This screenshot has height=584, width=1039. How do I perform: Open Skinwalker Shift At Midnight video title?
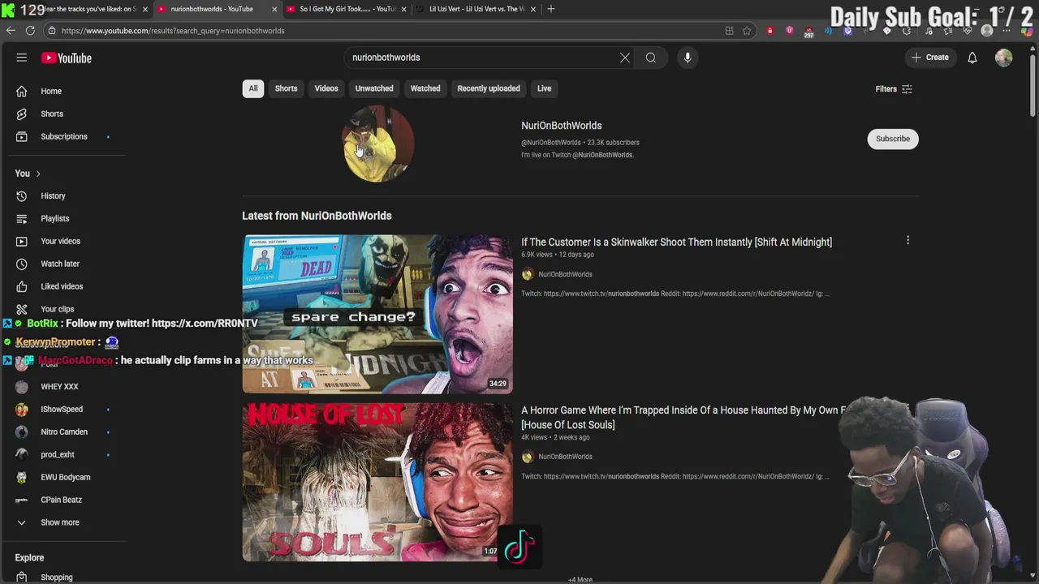point(676,242)
